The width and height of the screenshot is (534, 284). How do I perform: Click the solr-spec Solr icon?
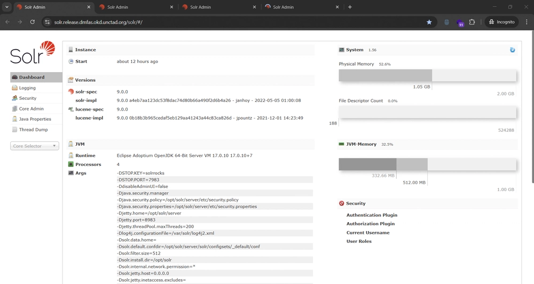pos(71,92)
